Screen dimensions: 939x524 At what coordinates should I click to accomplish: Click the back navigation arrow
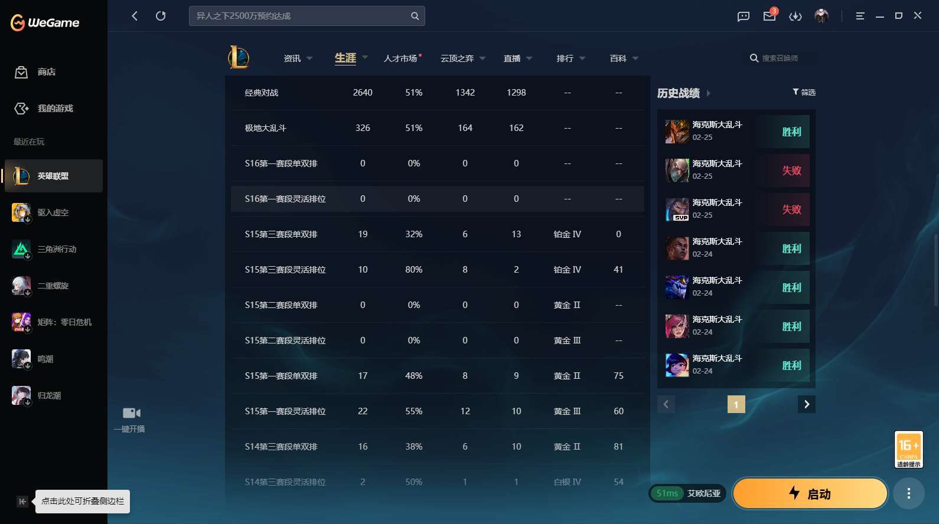135,16
